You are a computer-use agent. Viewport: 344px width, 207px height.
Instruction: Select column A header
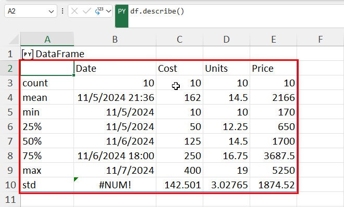coord(47,40)
